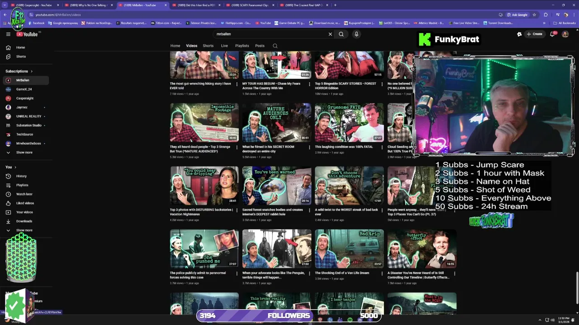The width and height of the screenshot is (579, 325).
Task: Open Caspersight subscription channel
Action: click(25, 98)
